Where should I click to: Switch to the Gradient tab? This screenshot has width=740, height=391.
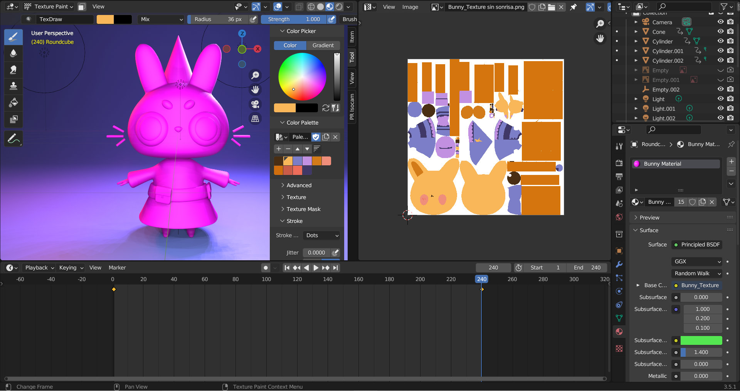click(x=323, y=45)
